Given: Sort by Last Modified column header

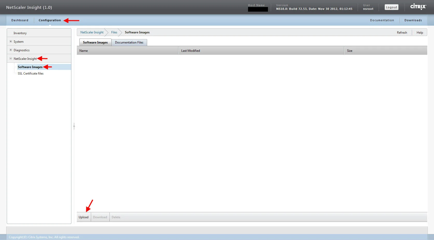Looking at the screenshot, I should pos(261,51).
